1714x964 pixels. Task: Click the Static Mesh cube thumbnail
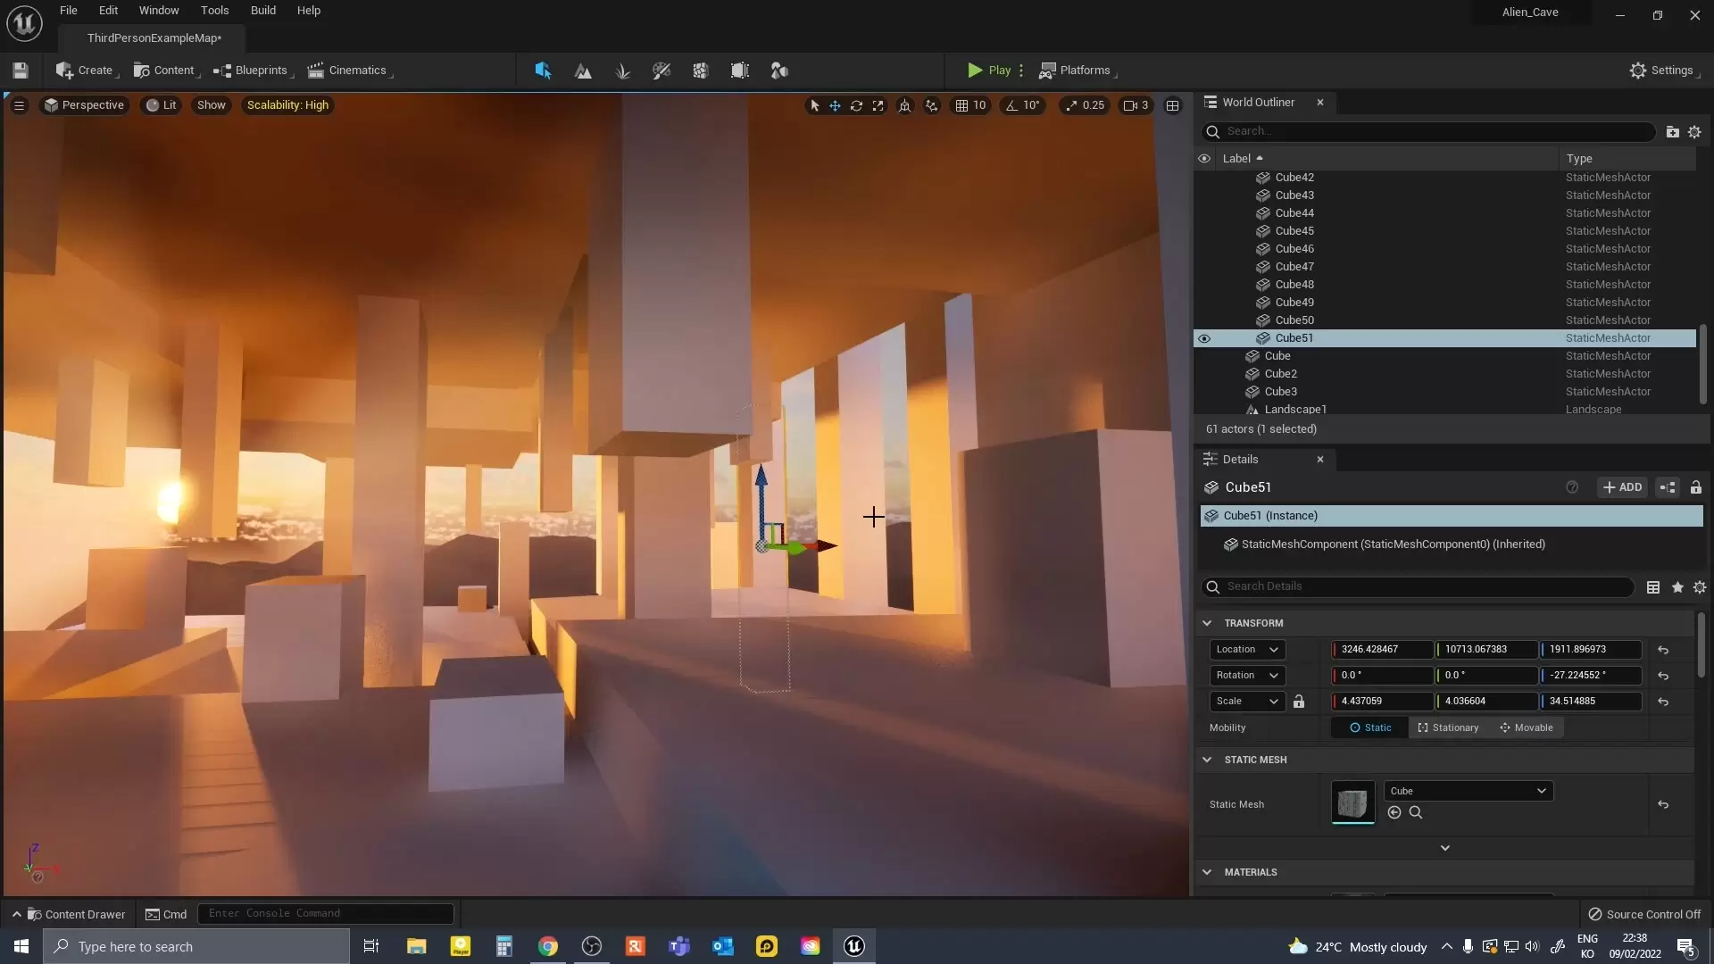coord(1352,802)
